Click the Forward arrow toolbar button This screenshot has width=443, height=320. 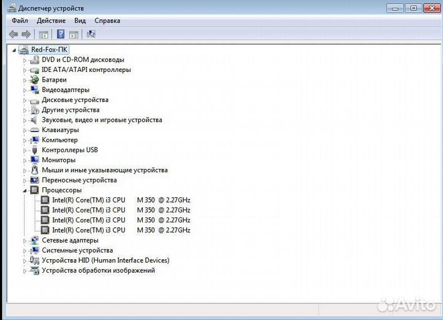click(26, 34)
